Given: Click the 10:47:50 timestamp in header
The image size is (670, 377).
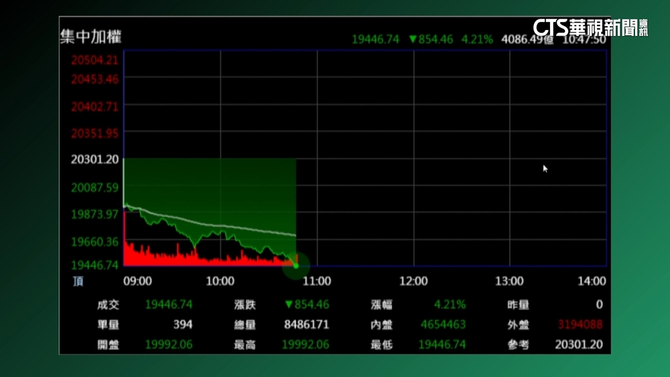Looking at the screenshot, I should click(584, 40).
